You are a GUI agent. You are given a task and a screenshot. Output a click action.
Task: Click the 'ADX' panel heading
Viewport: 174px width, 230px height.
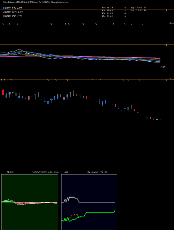coord(66,172)
